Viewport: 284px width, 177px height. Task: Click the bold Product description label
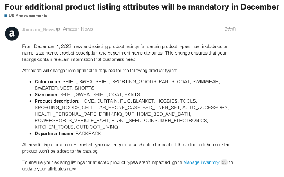[56, 101]
